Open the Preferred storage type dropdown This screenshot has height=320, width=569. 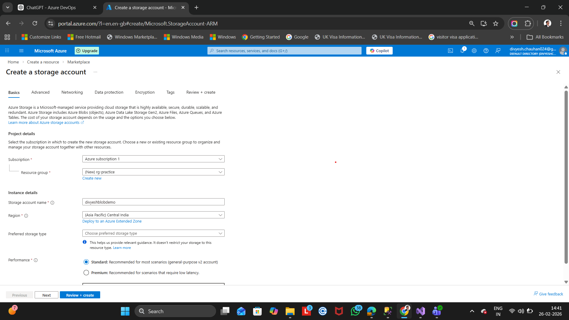(x=153, y=233)
